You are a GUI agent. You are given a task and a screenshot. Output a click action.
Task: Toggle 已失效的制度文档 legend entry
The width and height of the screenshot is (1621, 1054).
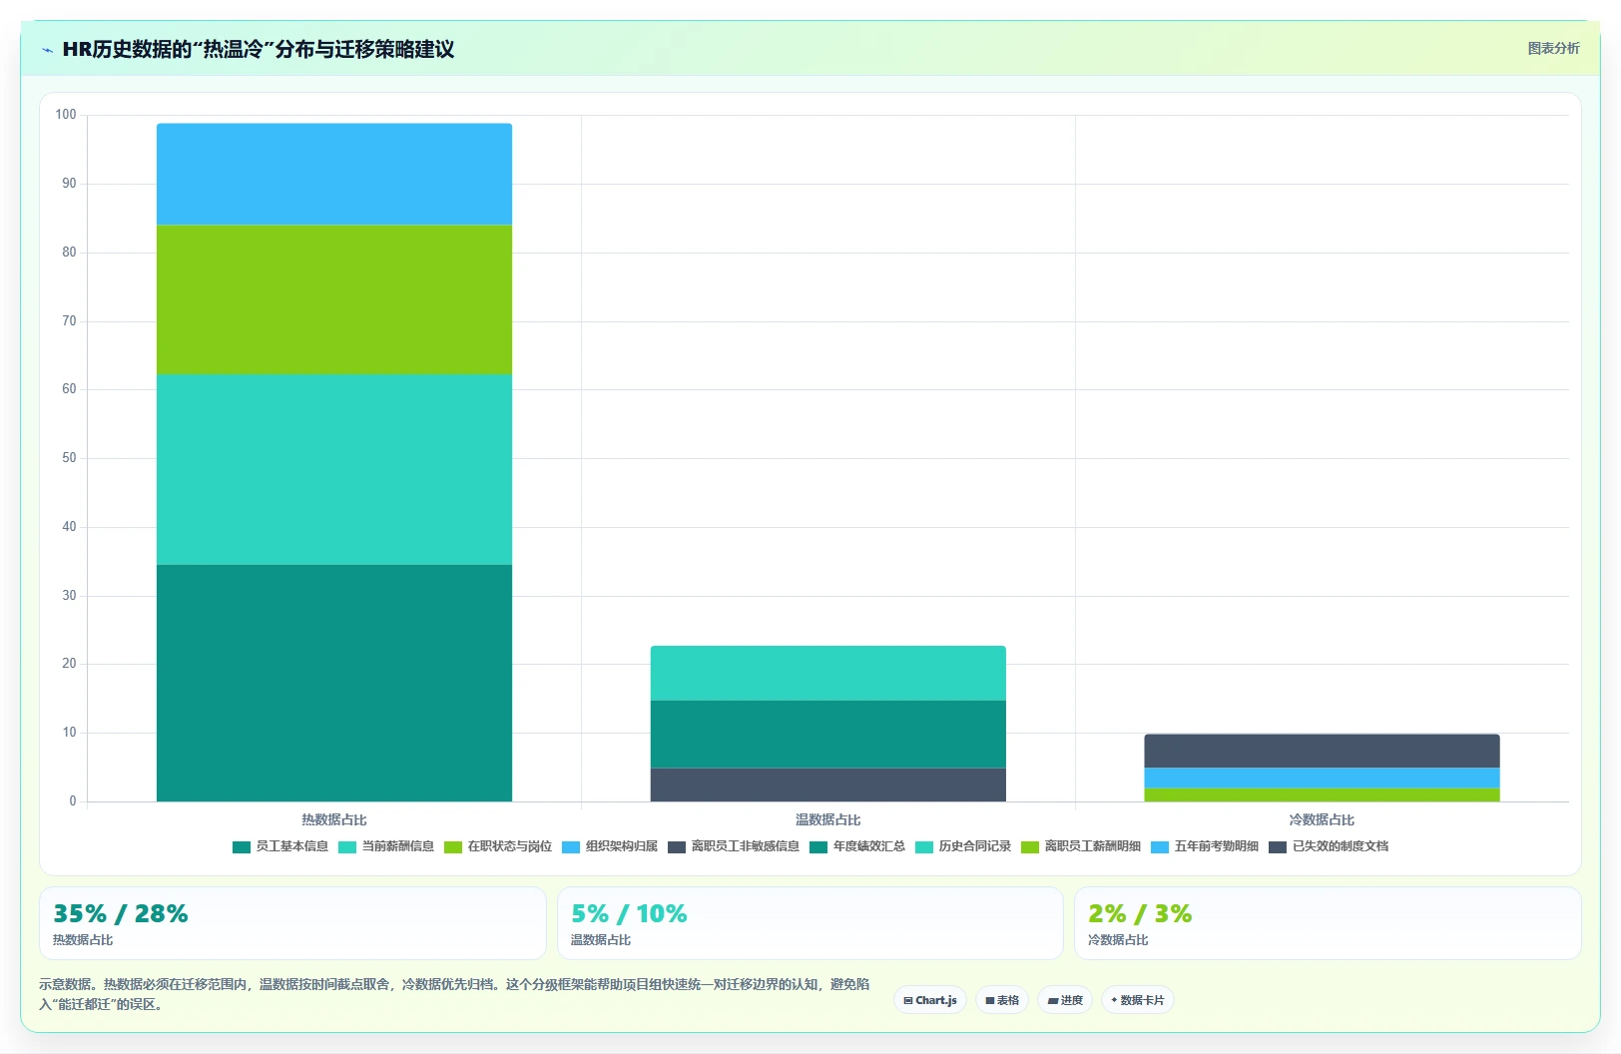[1329, 846]
